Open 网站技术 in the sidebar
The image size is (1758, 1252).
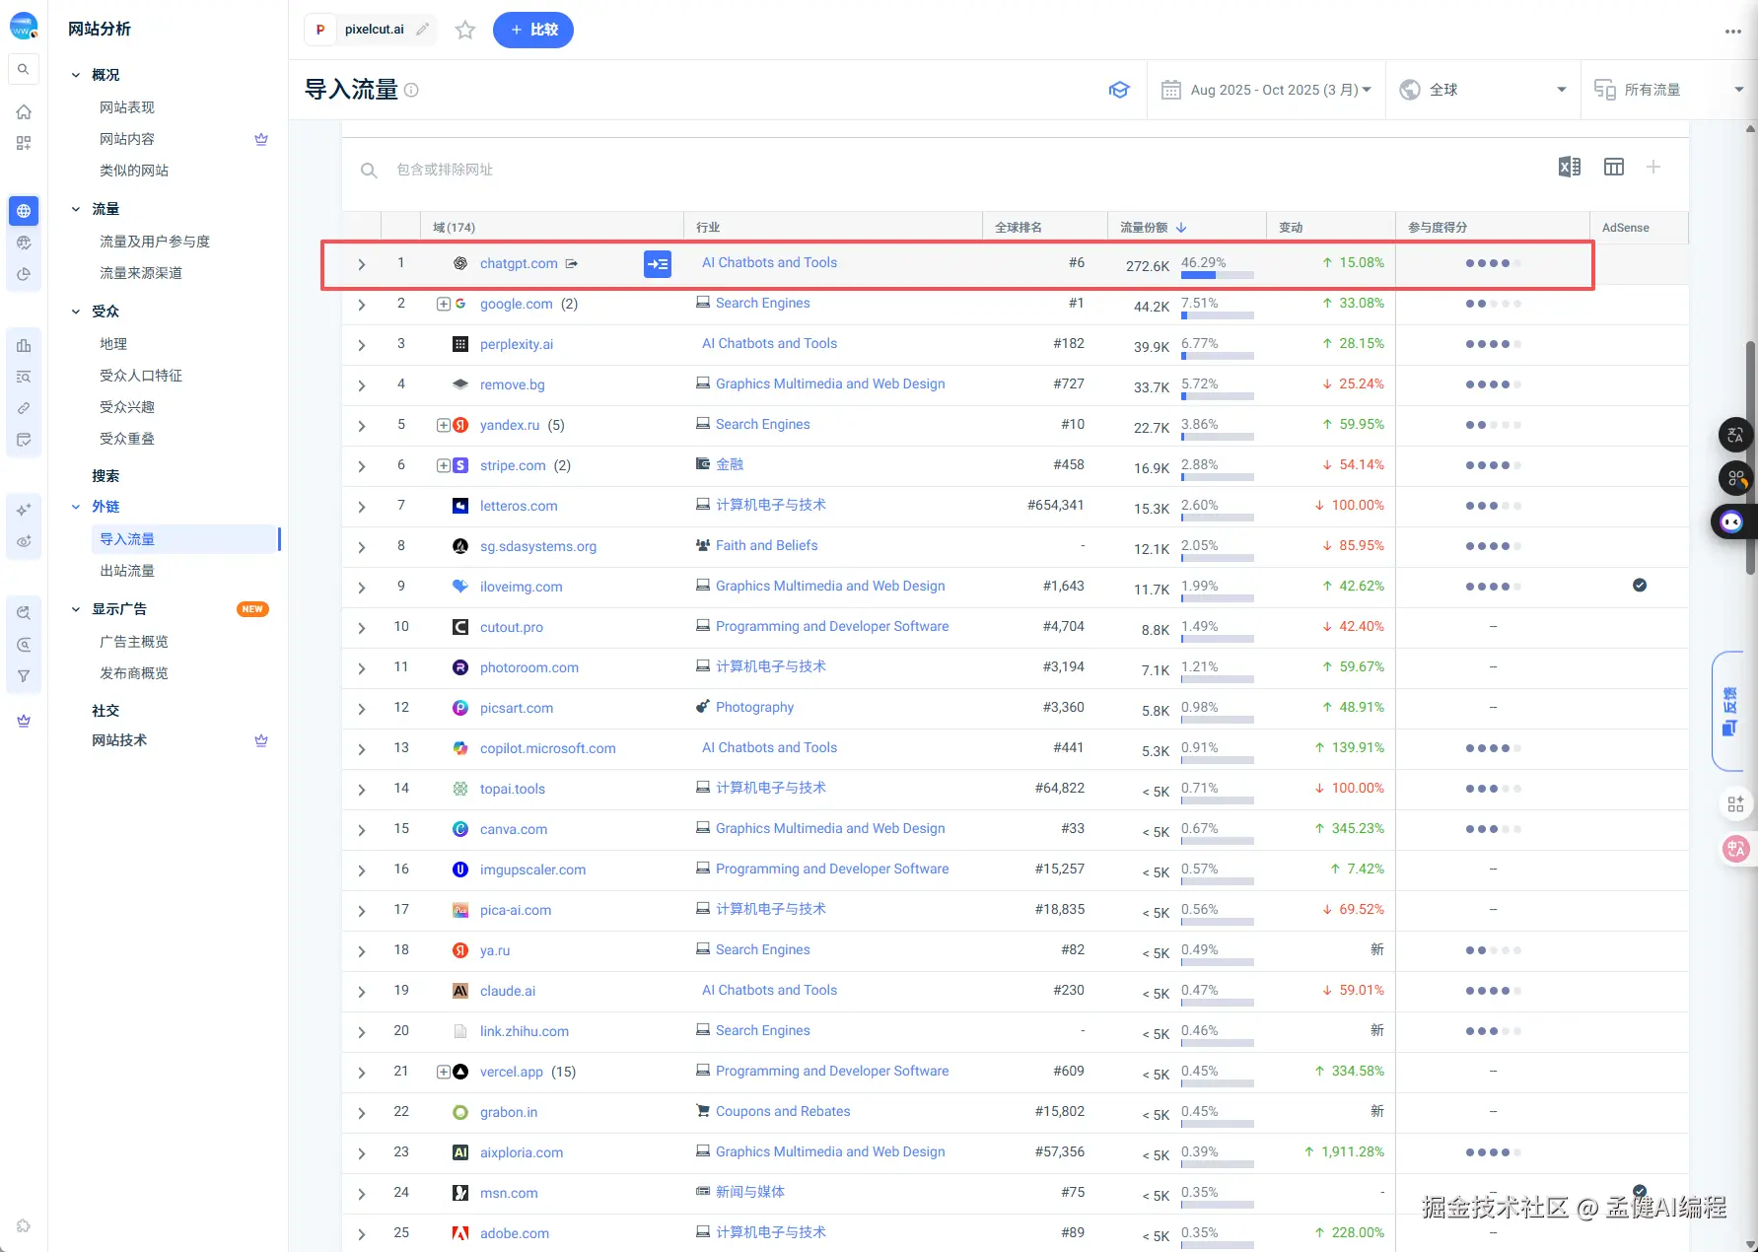[x=119, y=740]
